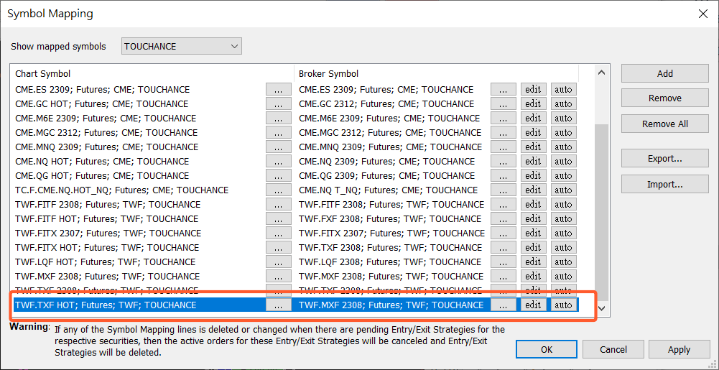
Task: Select highlighted chart symbol TWF.TXF HOT row
Action: [106, 305]
